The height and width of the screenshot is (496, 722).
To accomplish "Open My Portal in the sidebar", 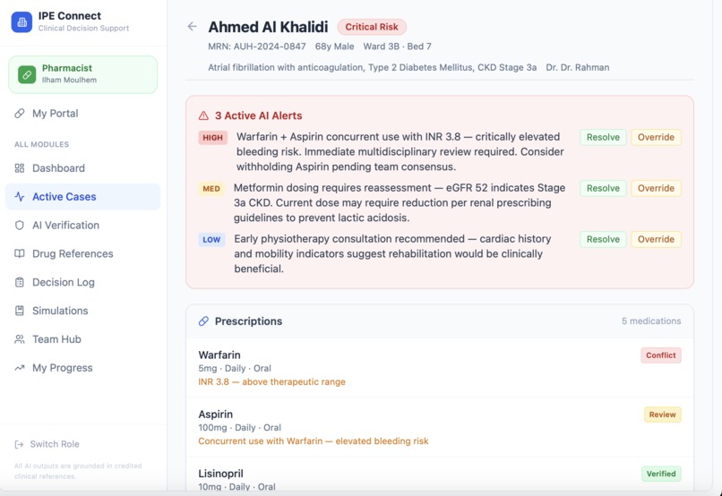I will coord(83,113).
